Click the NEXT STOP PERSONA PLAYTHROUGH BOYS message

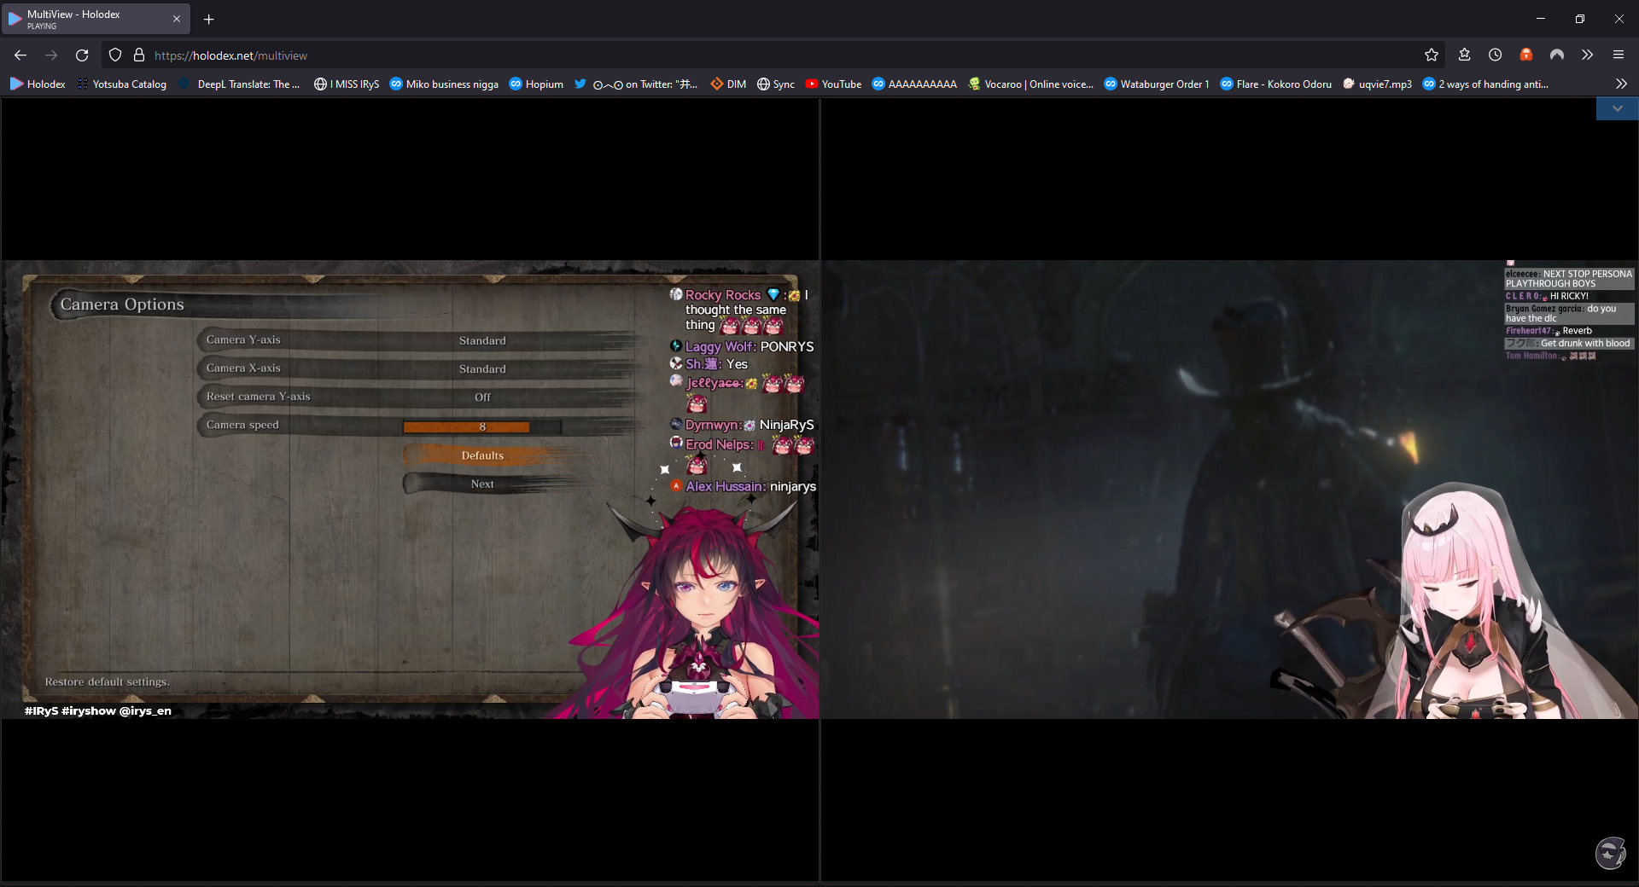click(1569, 279)
